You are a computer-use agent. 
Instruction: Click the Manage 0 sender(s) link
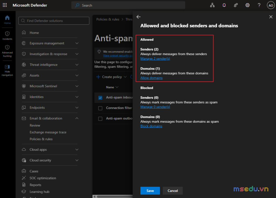click(155, 107)
